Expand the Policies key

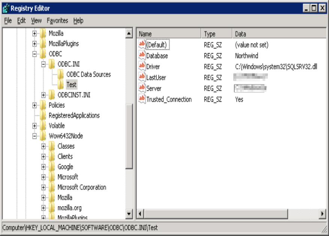pos(35,105)
